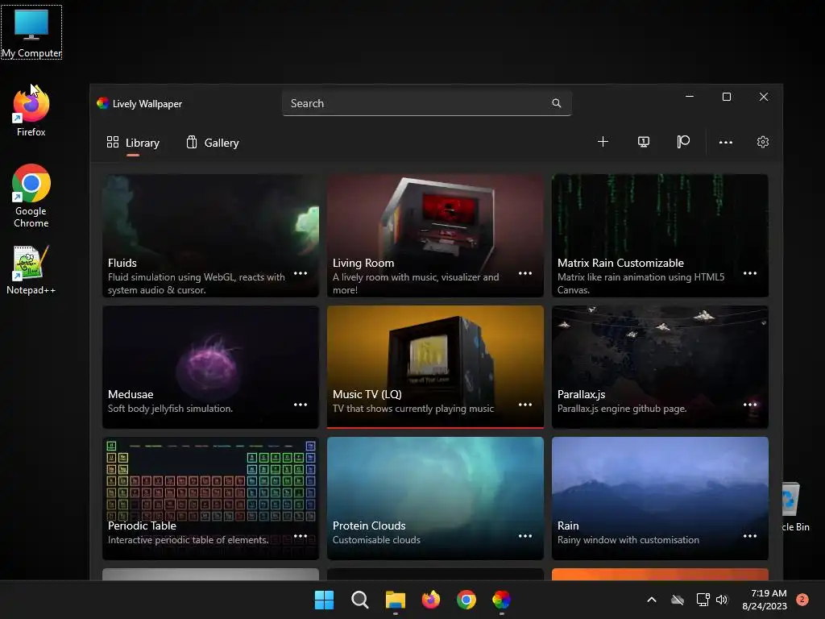Open options menu for Periodic Table
The height and width of the screenshot is (619, 825).
point(301,536)
